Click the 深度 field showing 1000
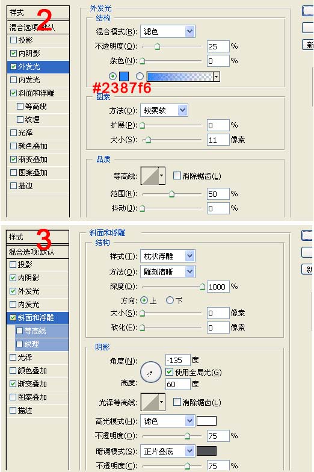The height and width of the screenshot is (472, 314). point(218,287)
